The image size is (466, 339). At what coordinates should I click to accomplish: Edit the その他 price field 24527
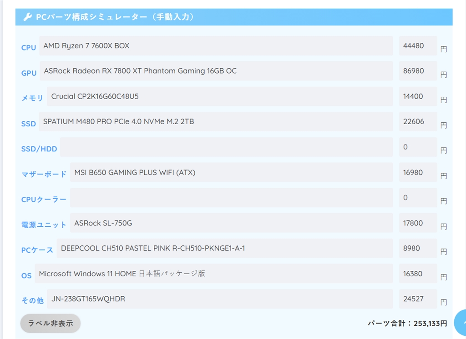pos(418,299)
